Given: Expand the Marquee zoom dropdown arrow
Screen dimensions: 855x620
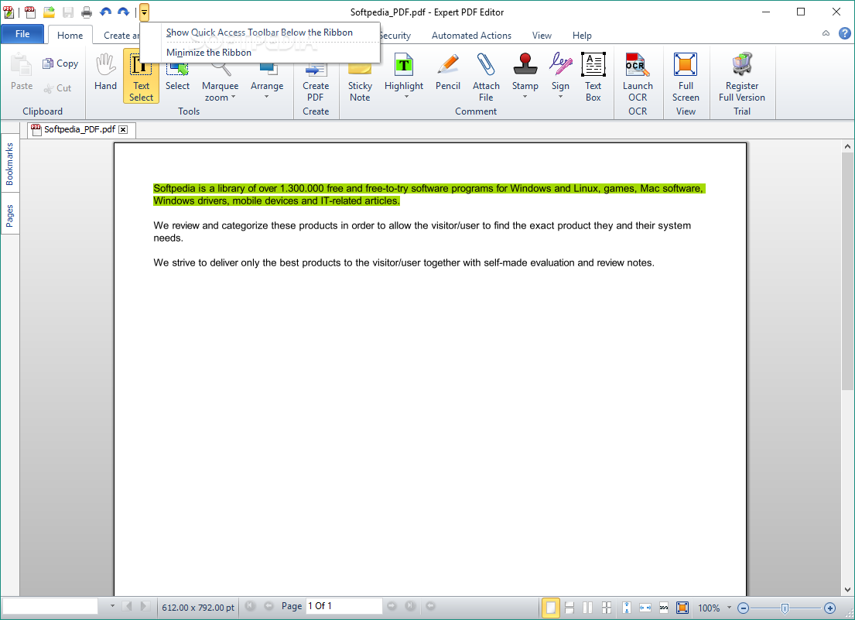Looking at the screenshot, I should coord(234,97).
